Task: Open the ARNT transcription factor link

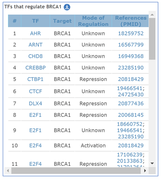Action: pyautogui.click(x=35, y=45)
